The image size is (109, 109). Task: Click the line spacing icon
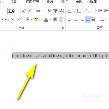(x=102, y=19)
